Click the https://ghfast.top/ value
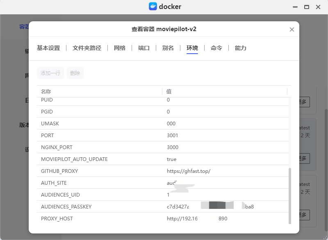 [x=189, y=171]
